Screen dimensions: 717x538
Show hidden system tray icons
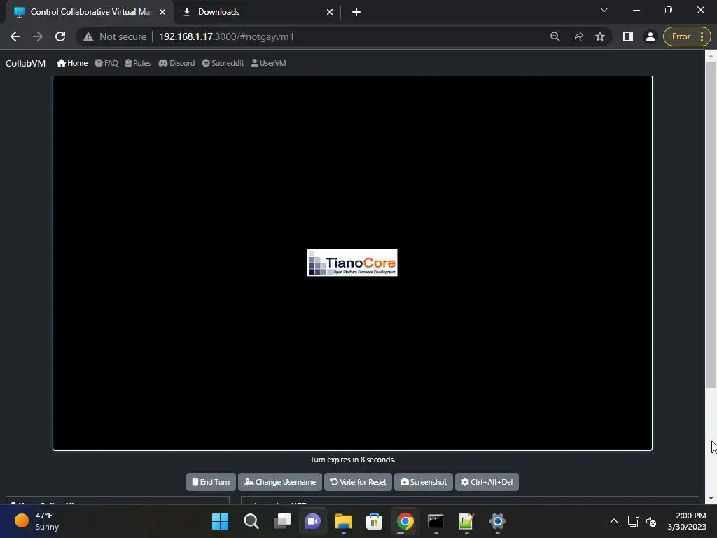pos(614,521)
